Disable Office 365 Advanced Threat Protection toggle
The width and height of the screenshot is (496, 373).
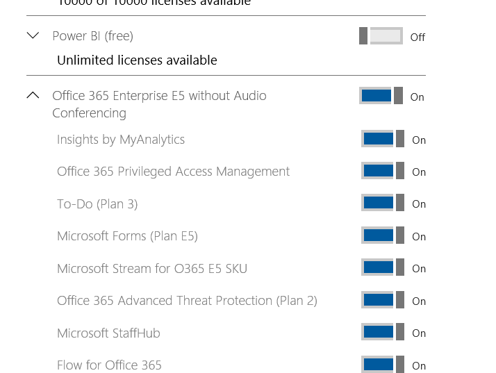(x=382, y=300)
